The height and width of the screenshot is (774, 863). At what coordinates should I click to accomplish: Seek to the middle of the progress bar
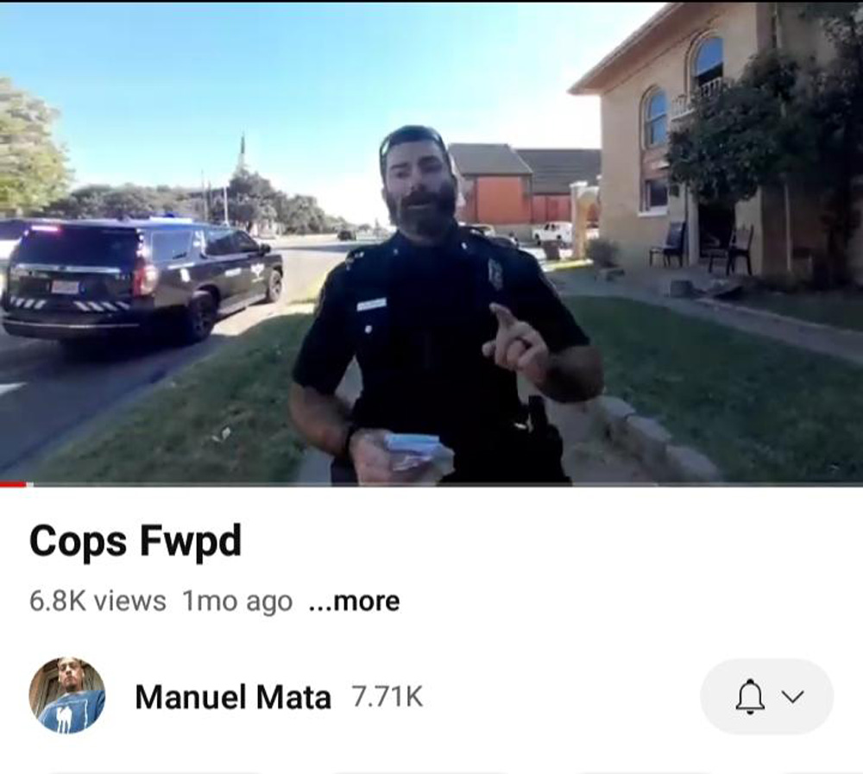click(x=431, y=484)
